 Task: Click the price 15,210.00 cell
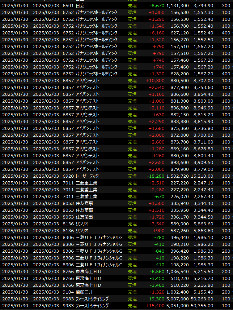202,176
